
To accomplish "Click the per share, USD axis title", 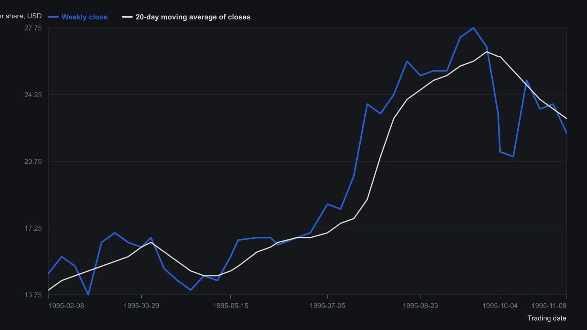I will pyautogui.click(x=21, y=16).
